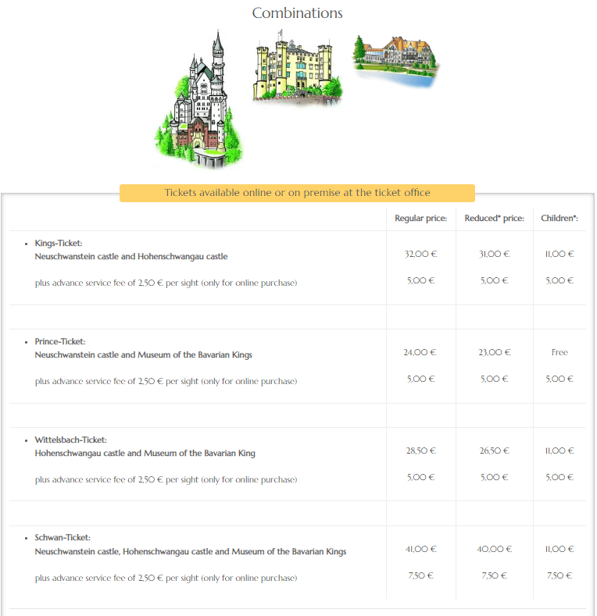
Task: Click the Schwan-Ticket title
Action: click(63, 537)
